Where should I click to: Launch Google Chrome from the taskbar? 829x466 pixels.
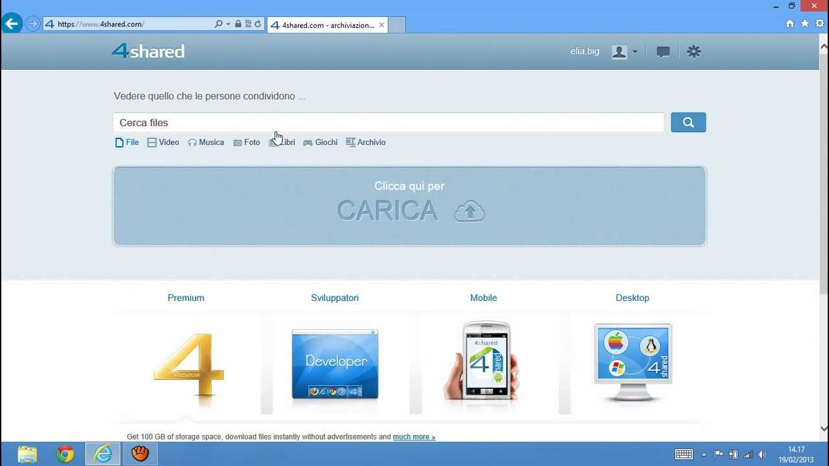click(65, 454)
